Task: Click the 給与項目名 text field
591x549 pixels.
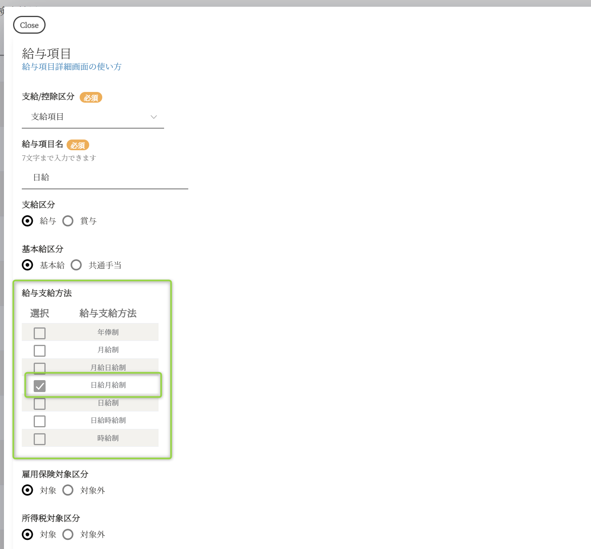Action: (x=105, y=178)
